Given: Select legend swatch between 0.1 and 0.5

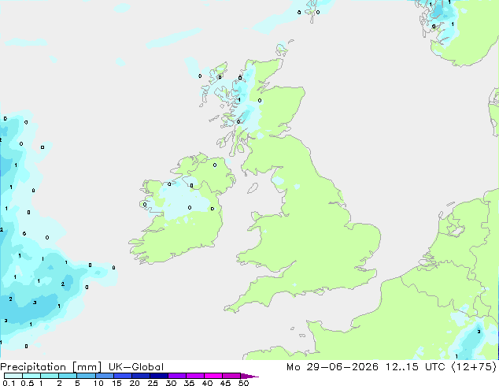Looking at the screenshot, I should [x=13, y=376].
